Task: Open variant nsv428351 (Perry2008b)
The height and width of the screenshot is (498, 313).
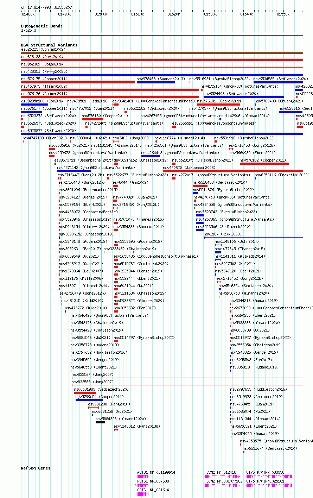Action: [x=44, y=71]
